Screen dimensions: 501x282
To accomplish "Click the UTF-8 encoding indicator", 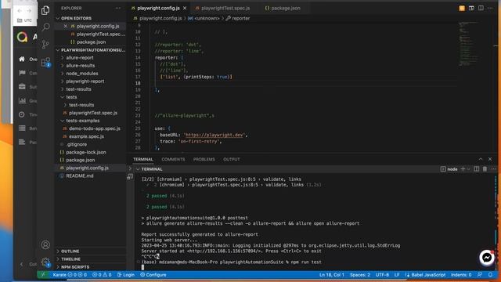I will click(382, 275).
